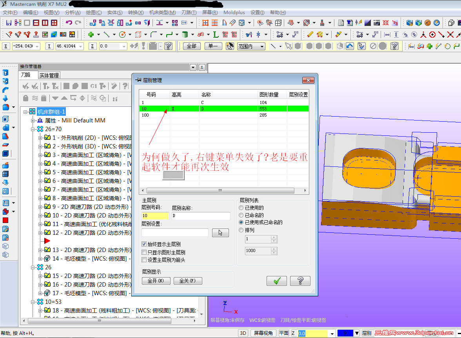Viewport: 461px width, 338px height.
Task: Click the green OK checkmark button
Action: [277, 281]
